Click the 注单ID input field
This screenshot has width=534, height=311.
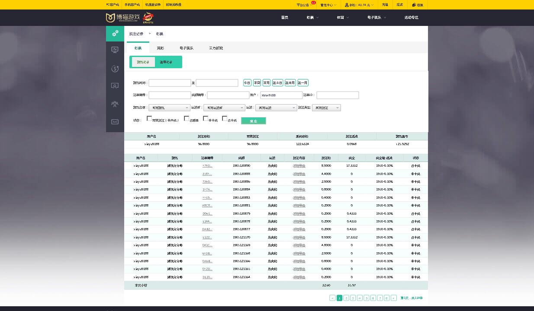[x=338, y=95]
